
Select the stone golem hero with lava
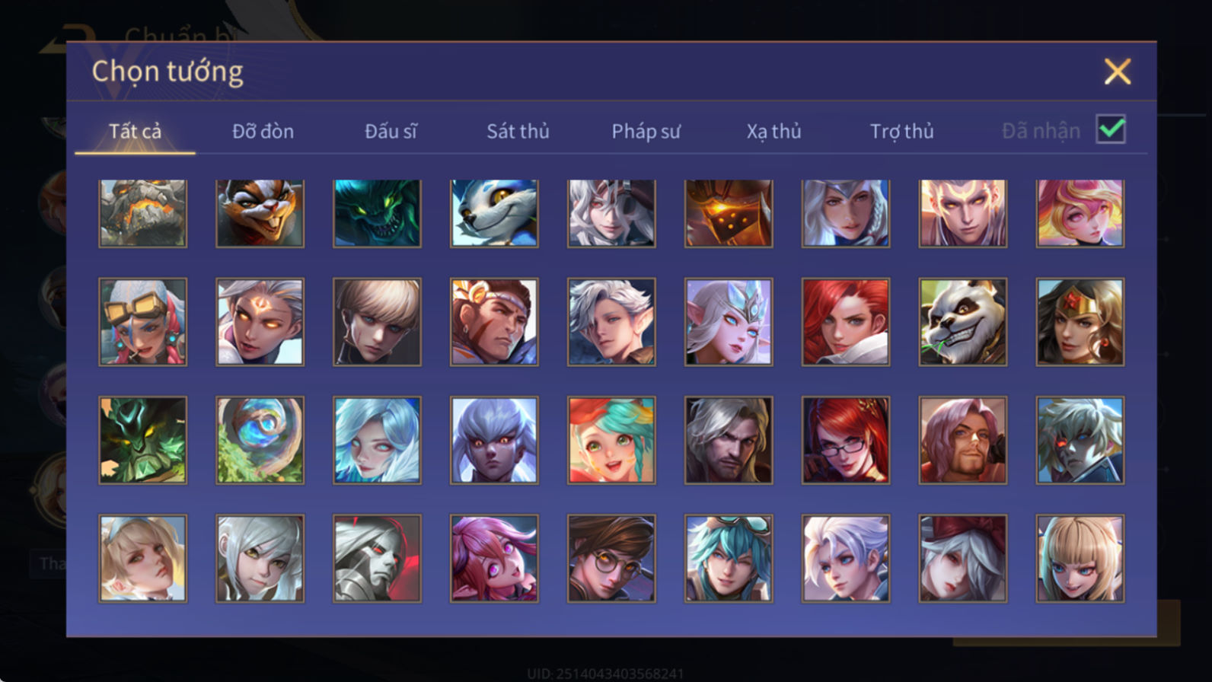[142, 213]
